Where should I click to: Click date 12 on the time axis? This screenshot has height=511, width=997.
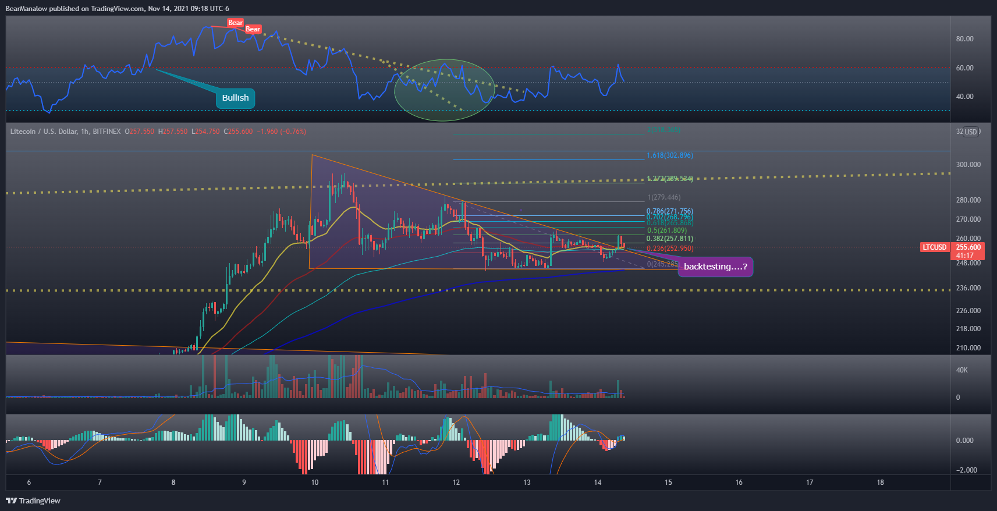(456, 482)
